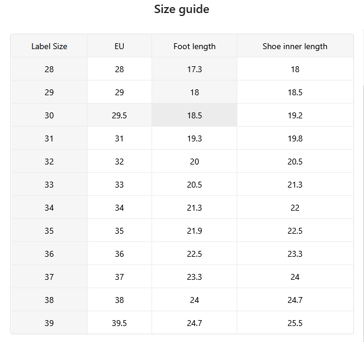Select the 21.9 foot length cell
Screen dimensions: 364x342
coord(194,230)
